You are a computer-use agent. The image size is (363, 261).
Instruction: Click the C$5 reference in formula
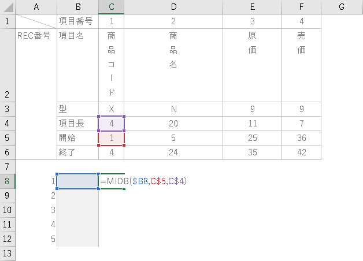(x=158, y=181)
